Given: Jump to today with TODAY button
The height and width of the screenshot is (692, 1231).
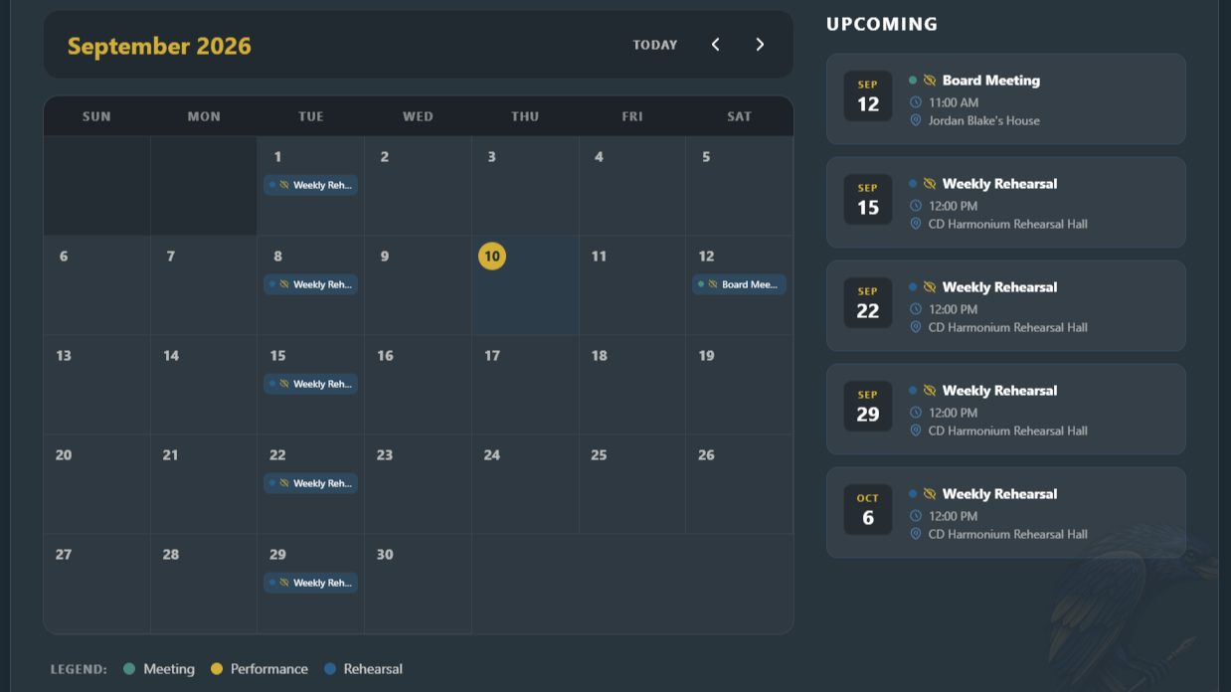Looking at the screenshot, I should tap(655, 45).
